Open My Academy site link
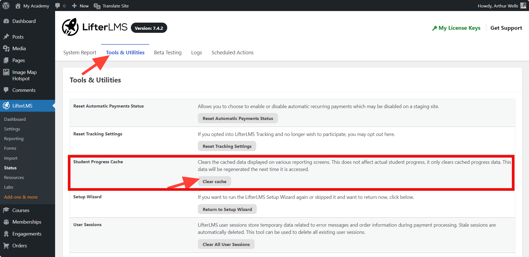The width and height of the screenshot is (529, 257). [x=36, y=6]
